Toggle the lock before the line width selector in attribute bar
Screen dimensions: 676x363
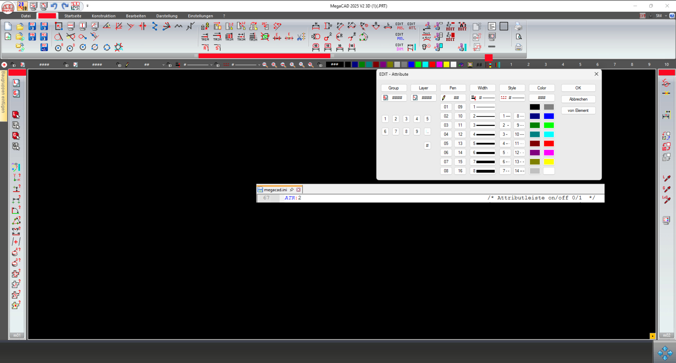pyautogui.click(x=169, y=65)
